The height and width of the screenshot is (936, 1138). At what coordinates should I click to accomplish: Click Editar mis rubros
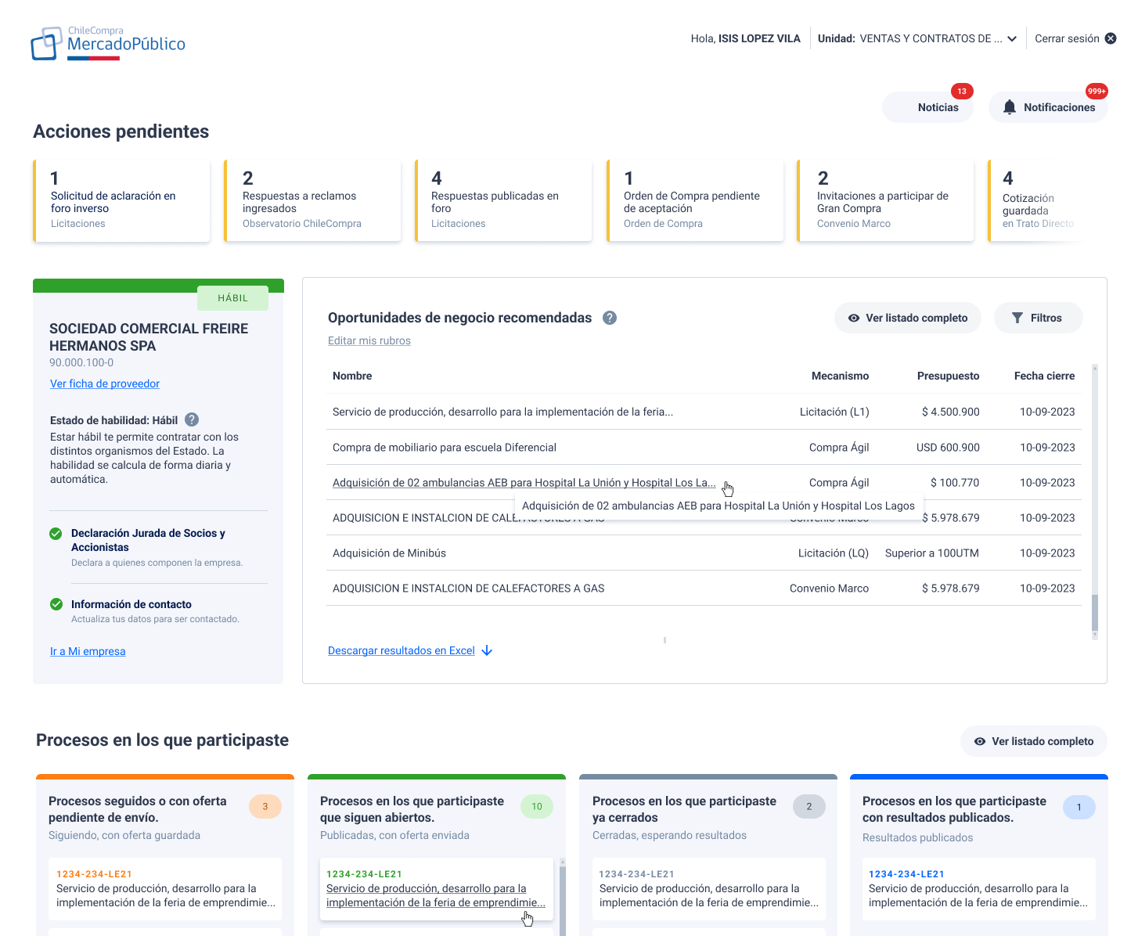tap(369, 340)
